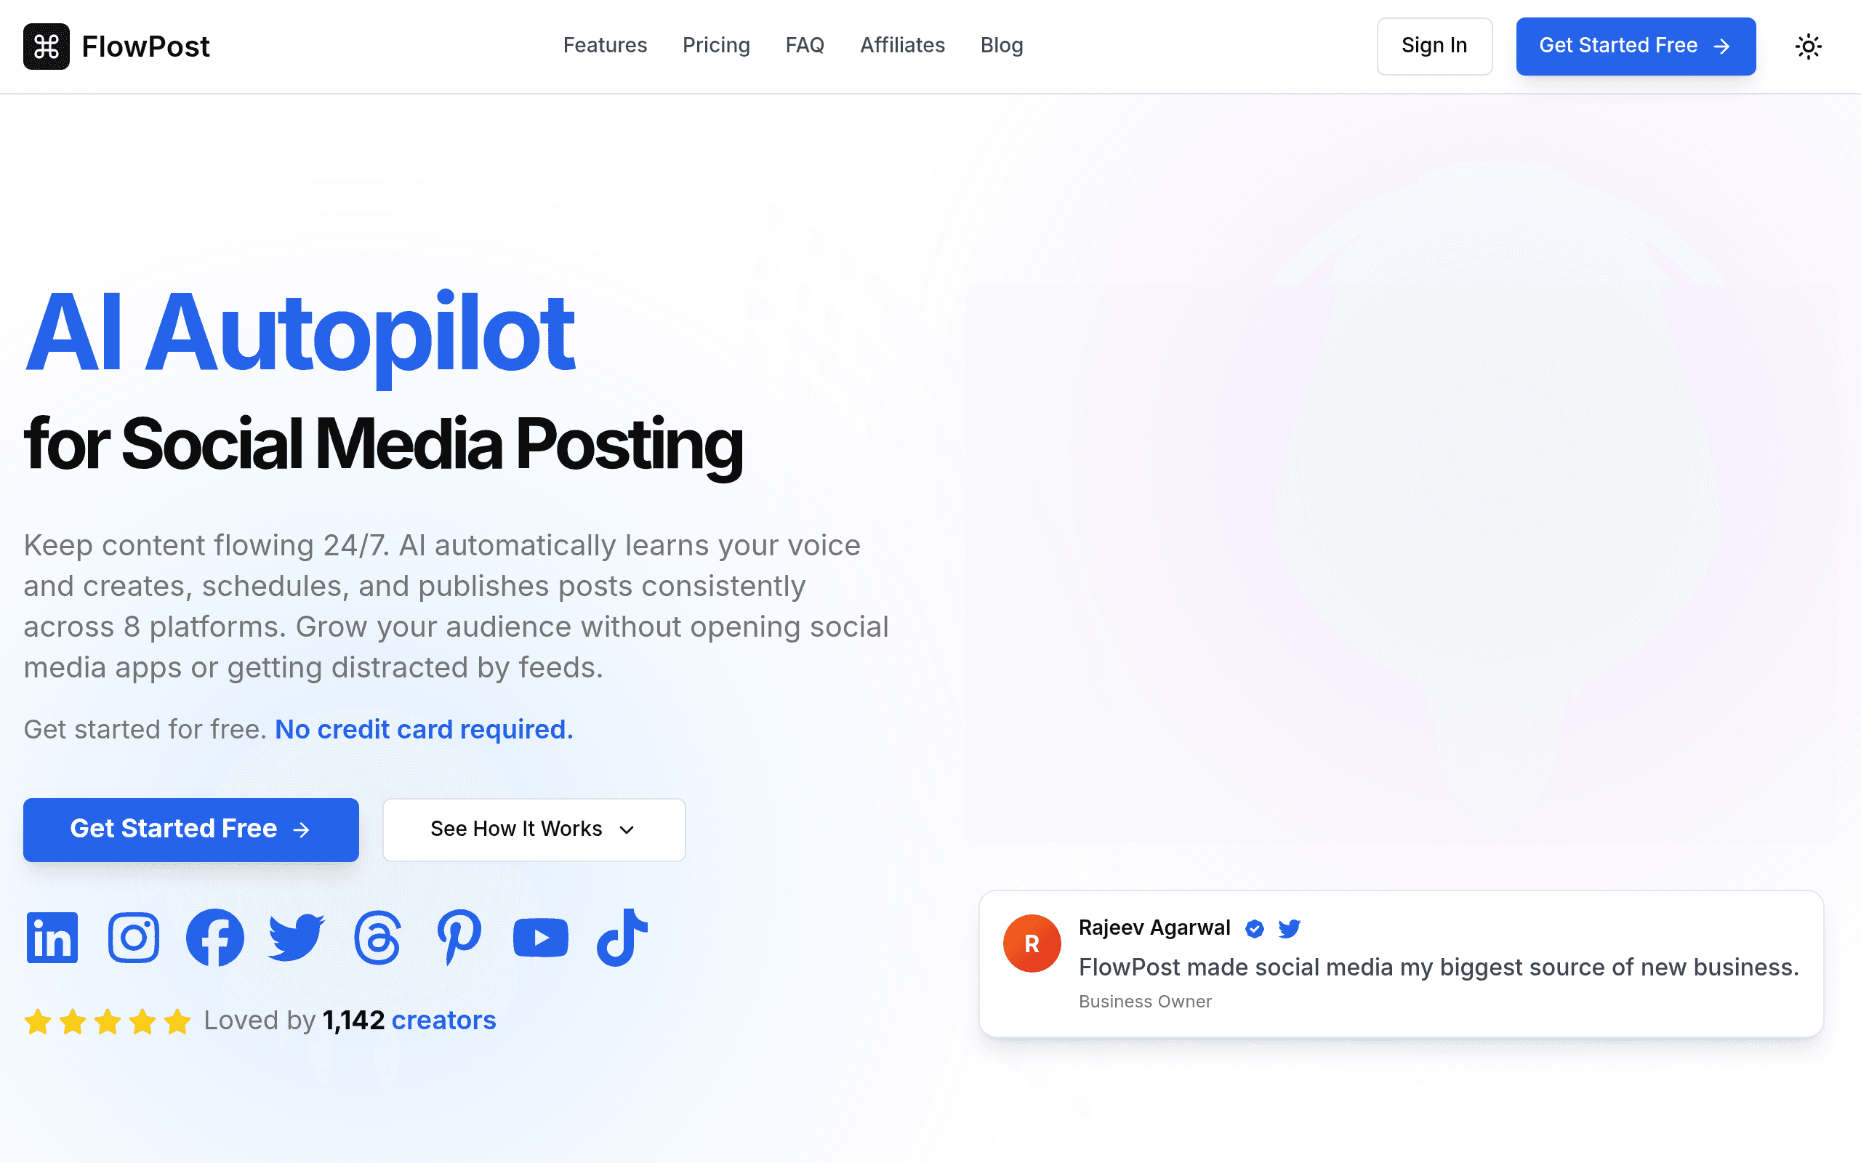
Task: Toggle the light/dark theme sun icon
Action: click(x=1808, y=46)
